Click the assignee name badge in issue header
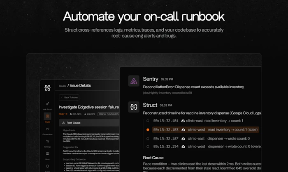The image size is (288, 172). click(109, 114)
